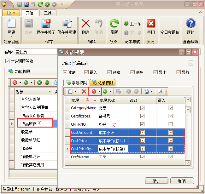The height and width of the screenshot is (194, 205).
Task: Open the 功能 combo box dropdown
Action: click(191, 63)
